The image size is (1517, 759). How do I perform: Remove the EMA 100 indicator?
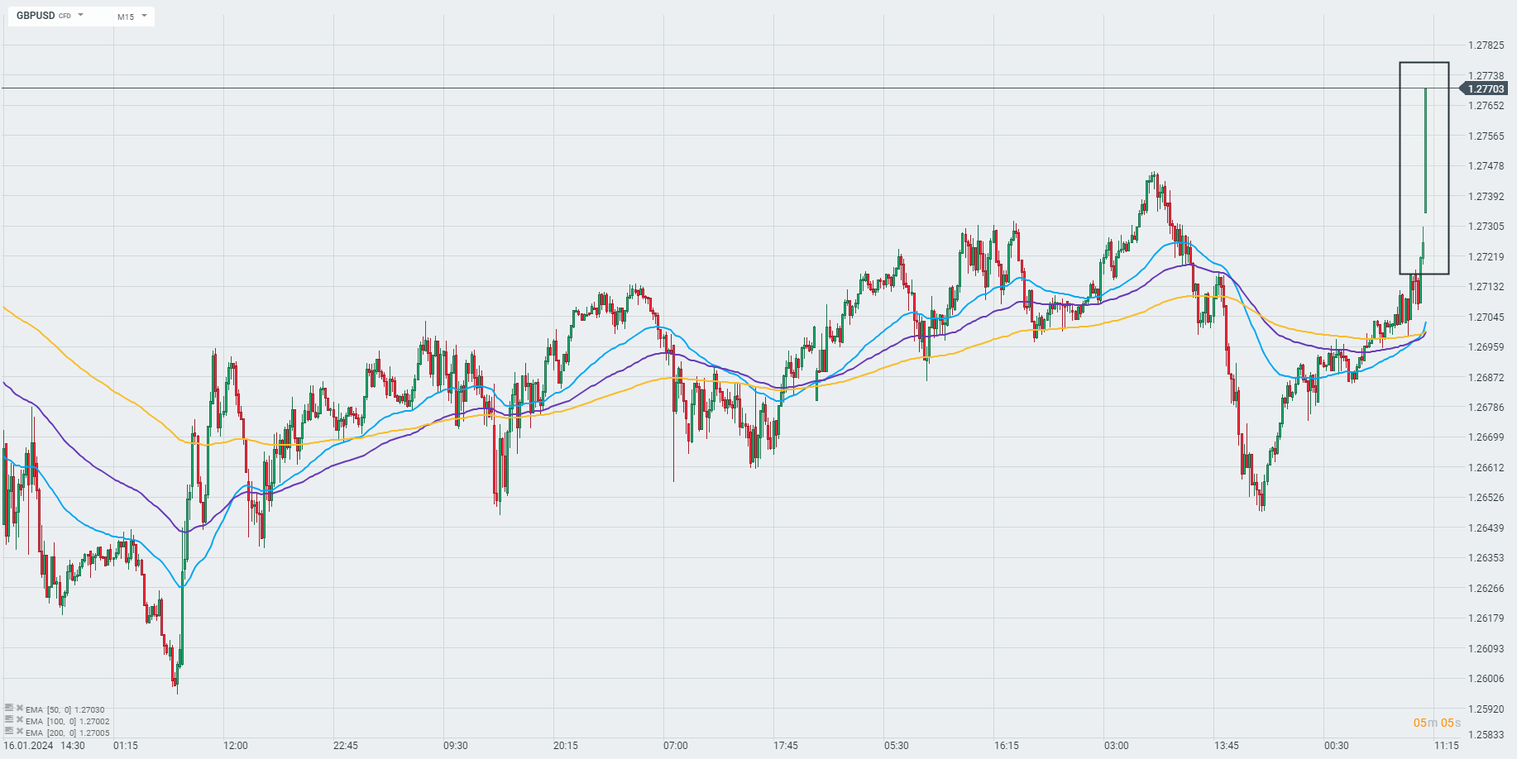(20, 720)
